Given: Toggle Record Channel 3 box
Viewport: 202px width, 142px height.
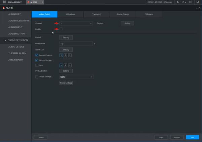Looking at the screenshot, I should (x=70, y=55).
